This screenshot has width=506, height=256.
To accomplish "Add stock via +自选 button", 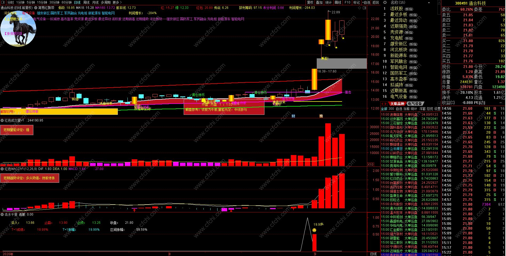I will [366, 2].
